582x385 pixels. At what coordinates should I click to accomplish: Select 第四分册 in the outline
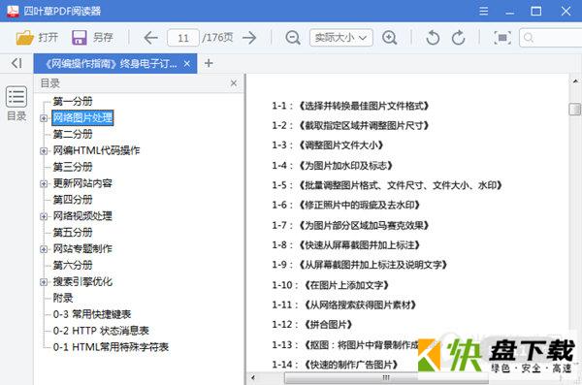pos(73,200)
